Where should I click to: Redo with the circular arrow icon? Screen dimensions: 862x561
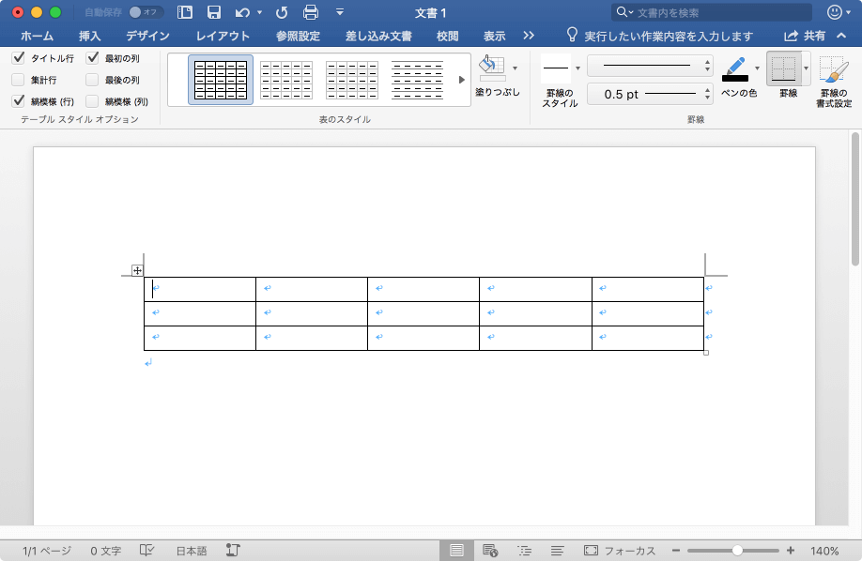pyautogui.click(x=282, y=12)
